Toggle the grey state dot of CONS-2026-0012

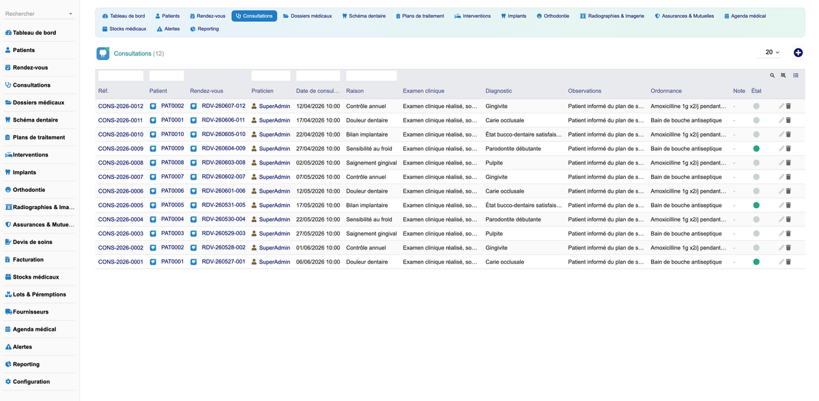coord(756,106)
